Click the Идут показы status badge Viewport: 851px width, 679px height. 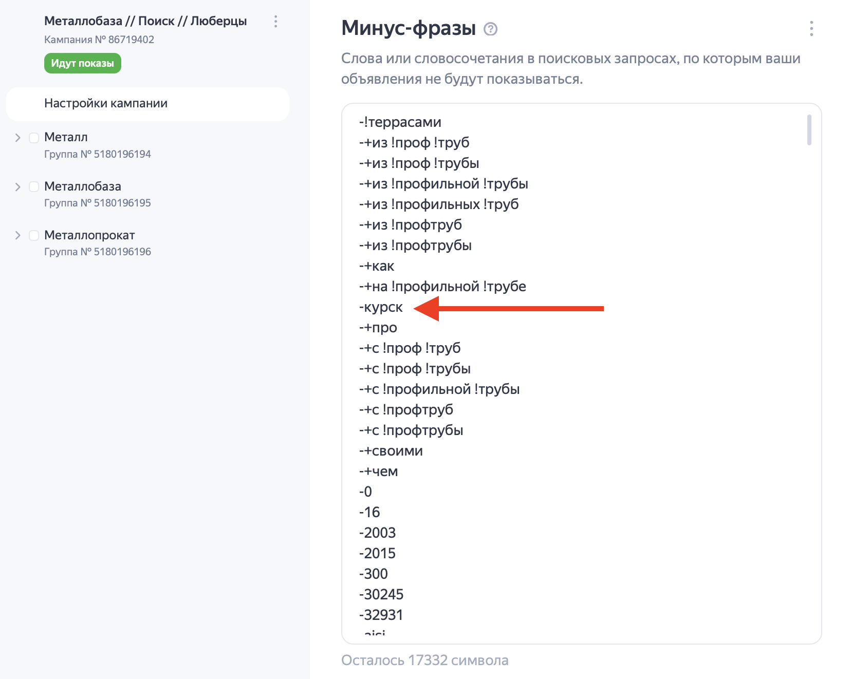point(83,63)
